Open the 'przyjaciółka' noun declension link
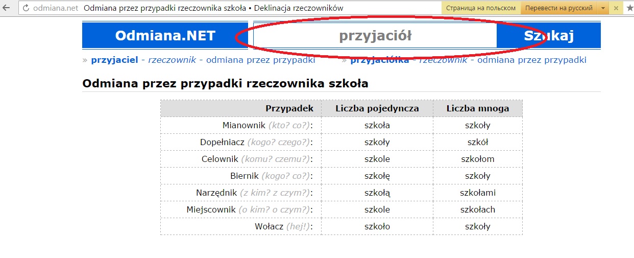 pyautogui.click(x=379, y=60)
